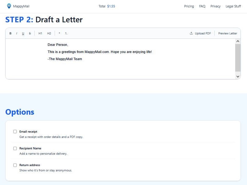The image size is (247, 185).
Task: Click the 'This is a greetings' sentence
Action: point(100,52)
